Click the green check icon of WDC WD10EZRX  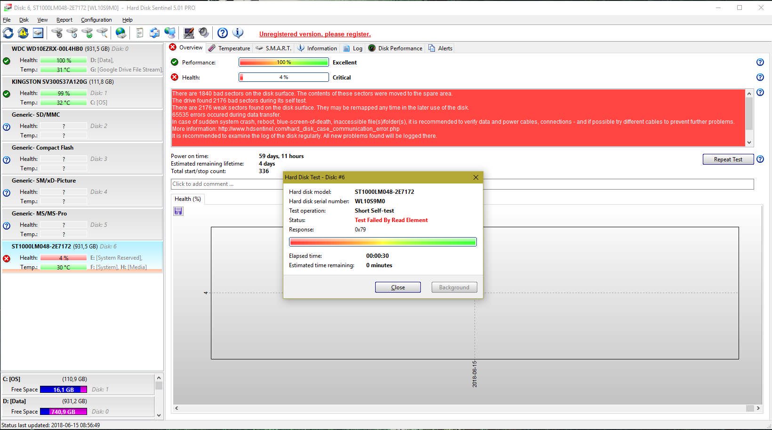[7, 61]
